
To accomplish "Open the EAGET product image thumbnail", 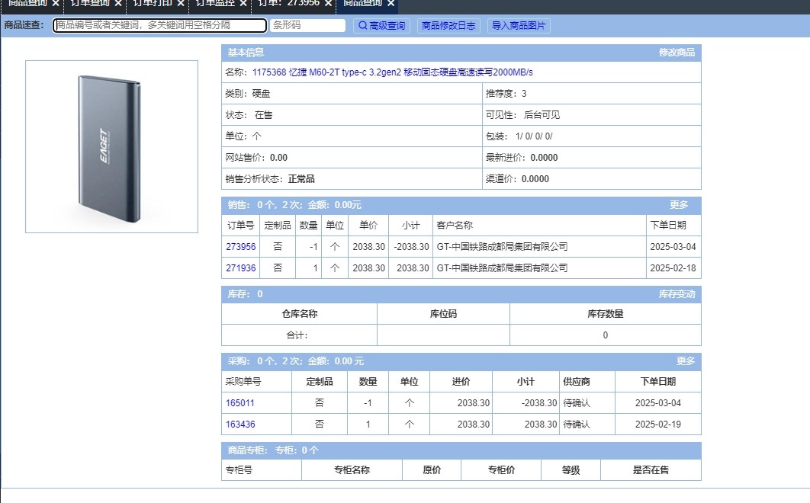I will 111,146.
